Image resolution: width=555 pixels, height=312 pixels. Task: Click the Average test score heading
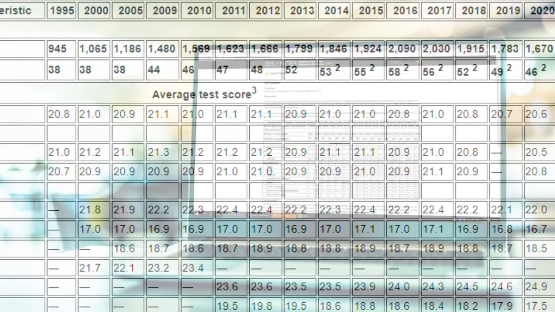(x=201, y=95)
